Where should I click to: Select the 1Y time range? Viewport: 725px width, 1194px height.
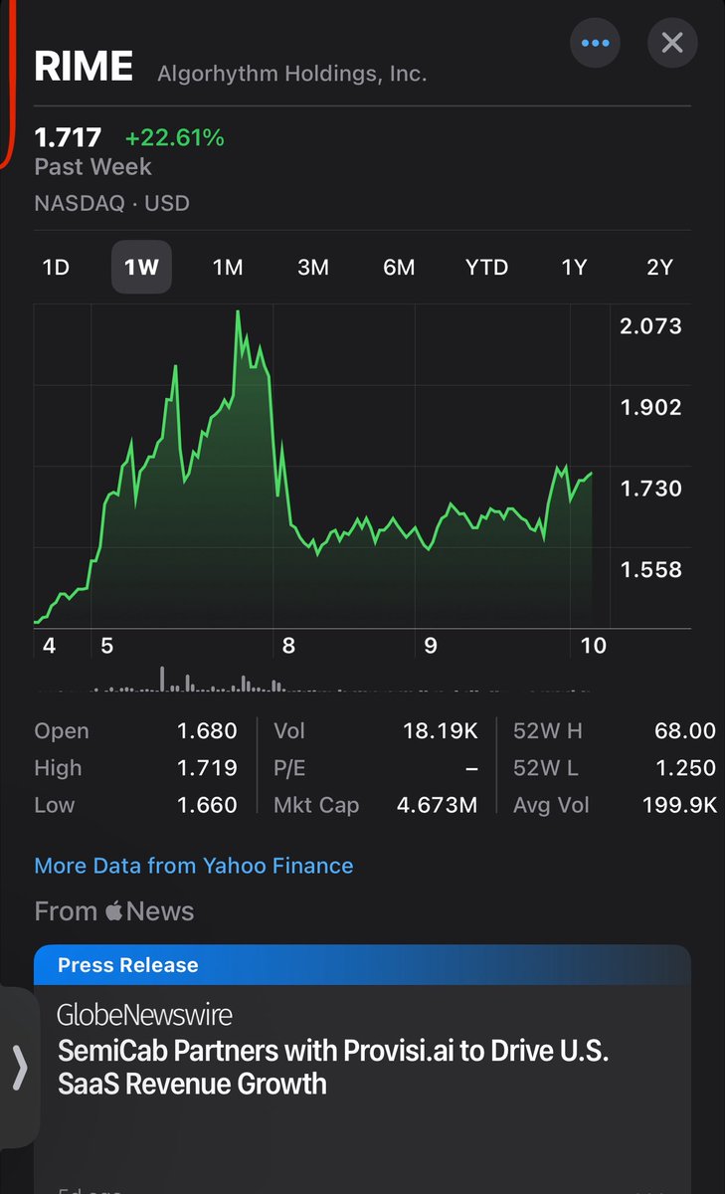[574, 268]
